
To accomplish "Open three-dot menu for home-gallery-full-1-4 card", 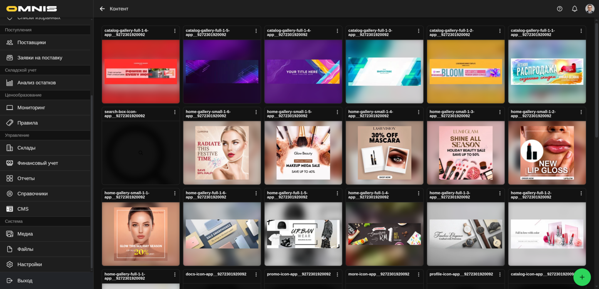I will [x=418, y=193].
